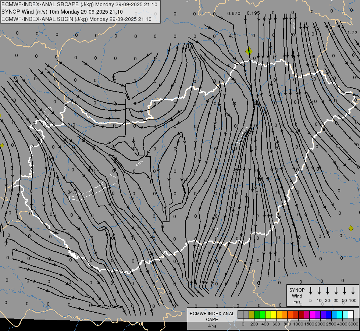Viewport: 360px width, 331px height.
Task: Select the dark red swatch above the 1000 label
Action: click(301, 314)
